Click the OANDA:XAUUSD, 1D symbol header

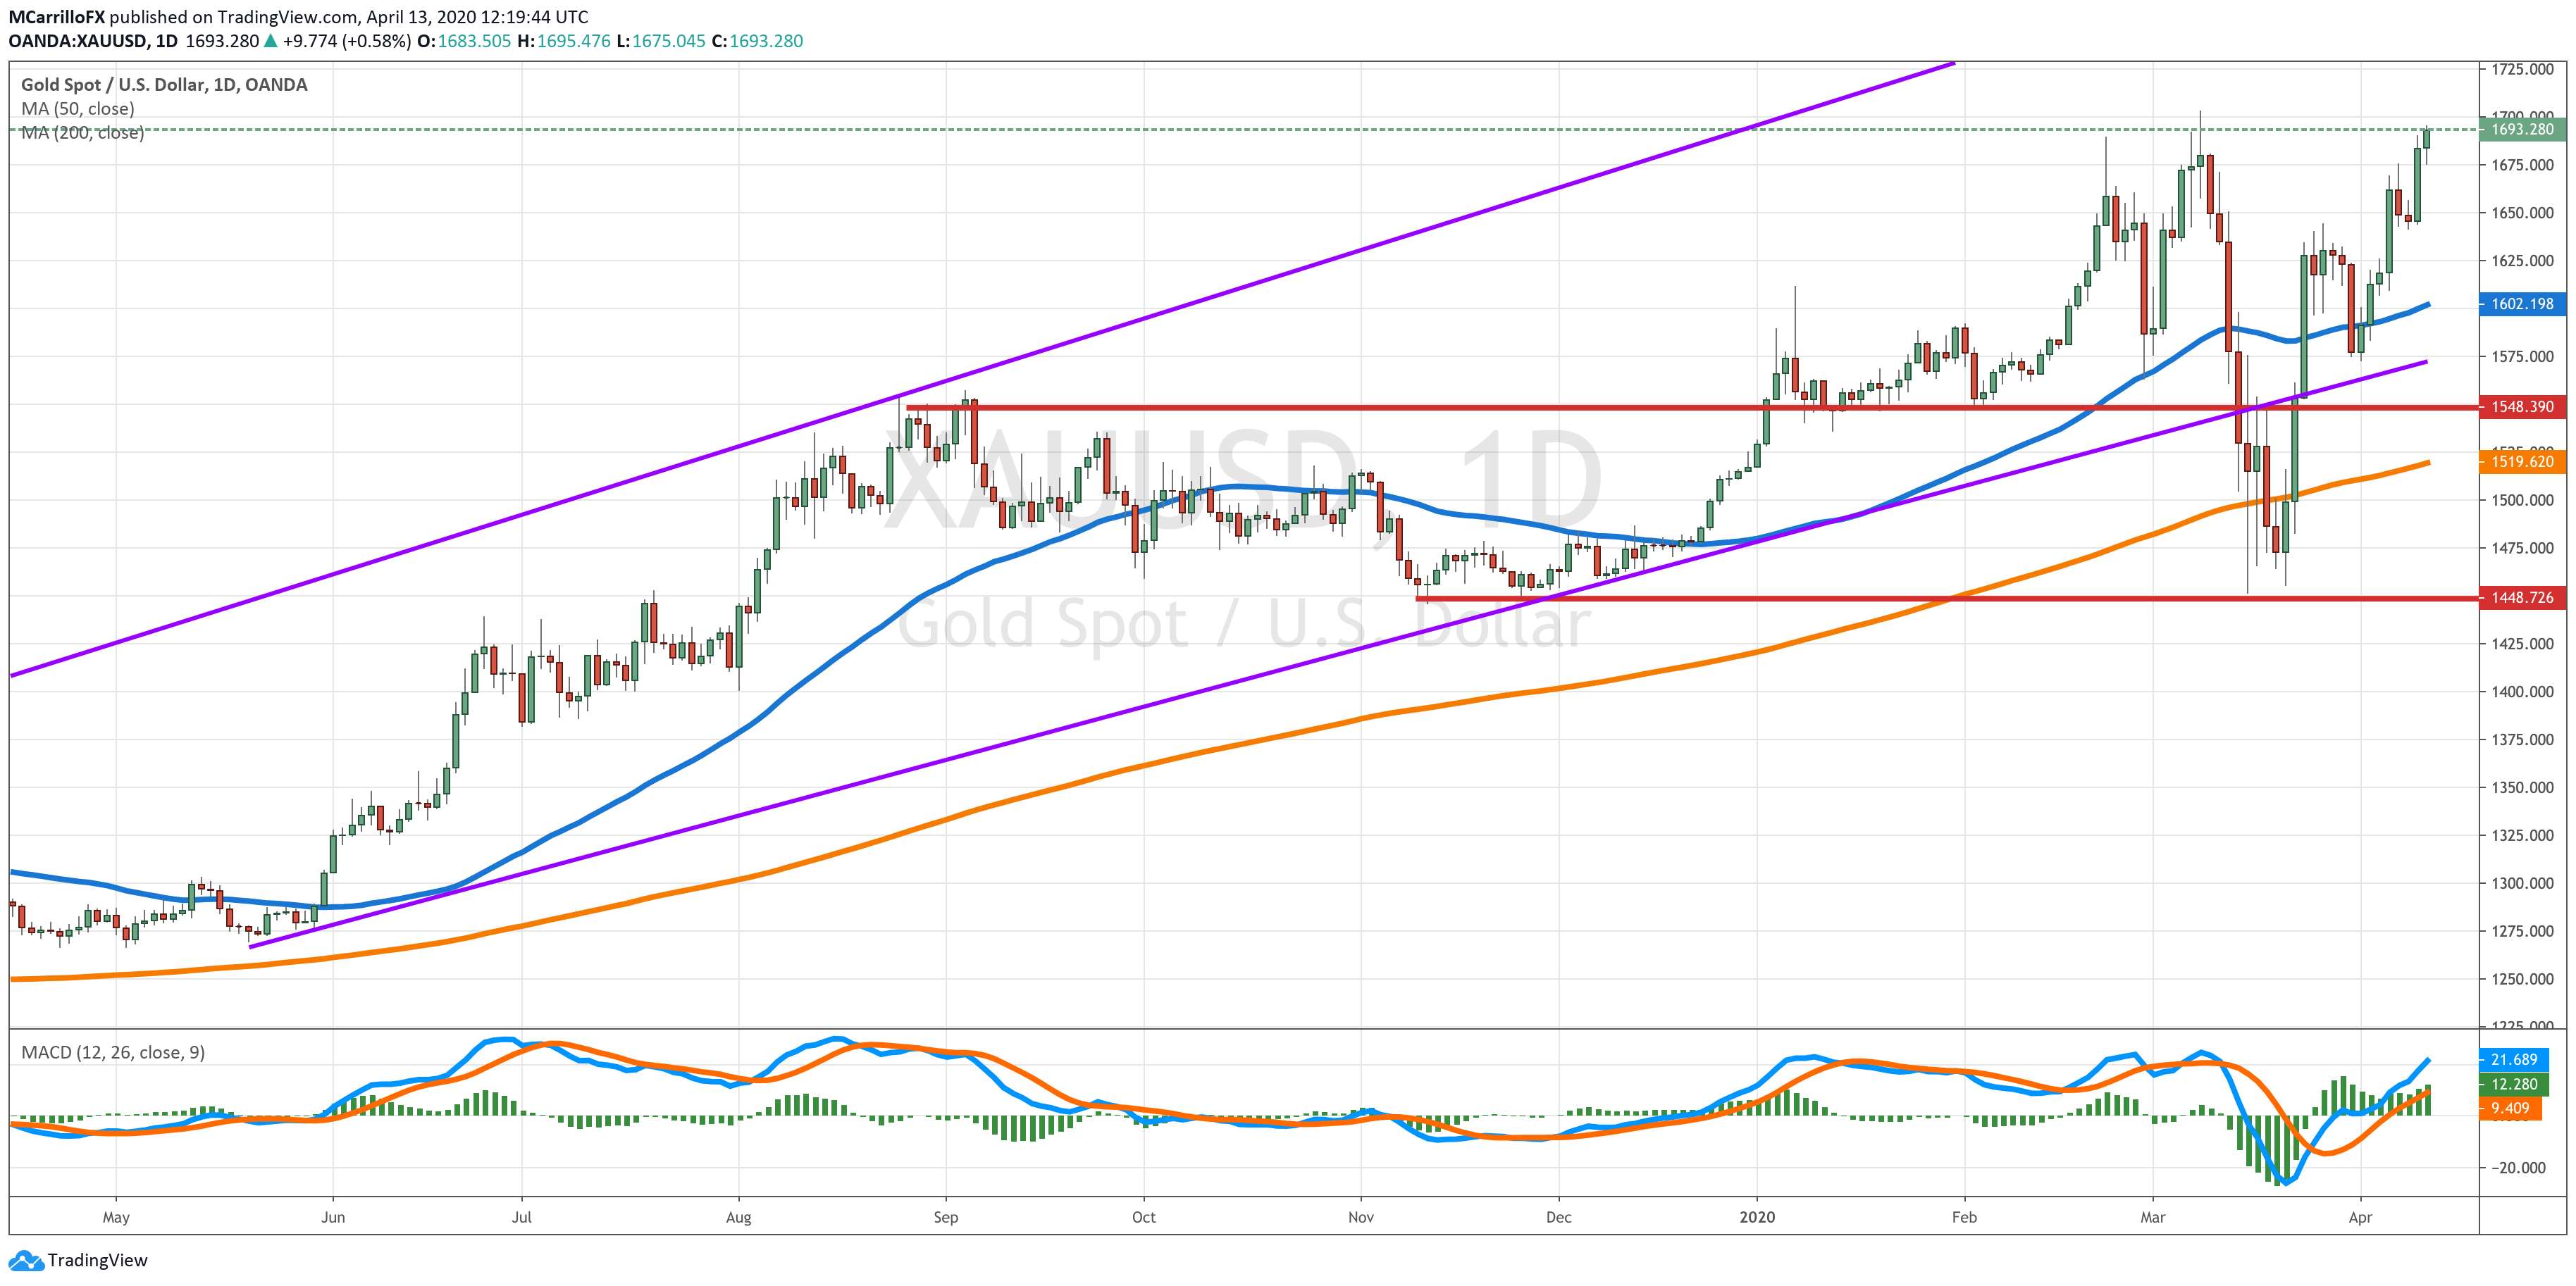click(93, 41)
